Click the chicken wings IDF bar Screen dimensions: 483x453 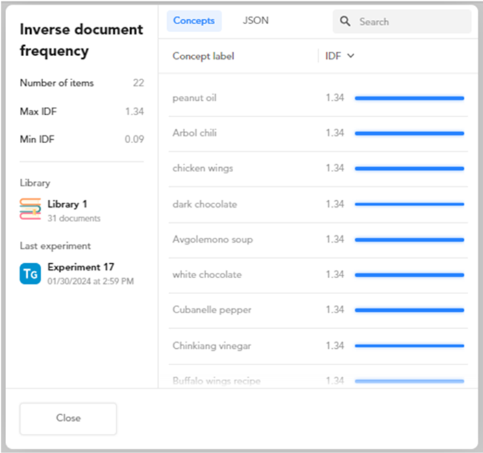[409, 169]
